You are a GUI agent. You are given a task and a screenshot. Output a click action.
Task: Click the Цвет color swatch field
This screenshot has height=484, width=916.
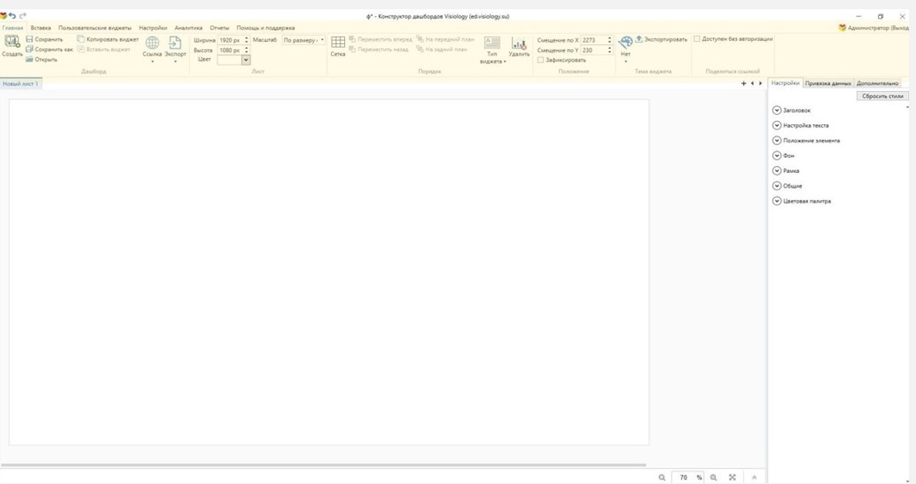pos(230,59)
